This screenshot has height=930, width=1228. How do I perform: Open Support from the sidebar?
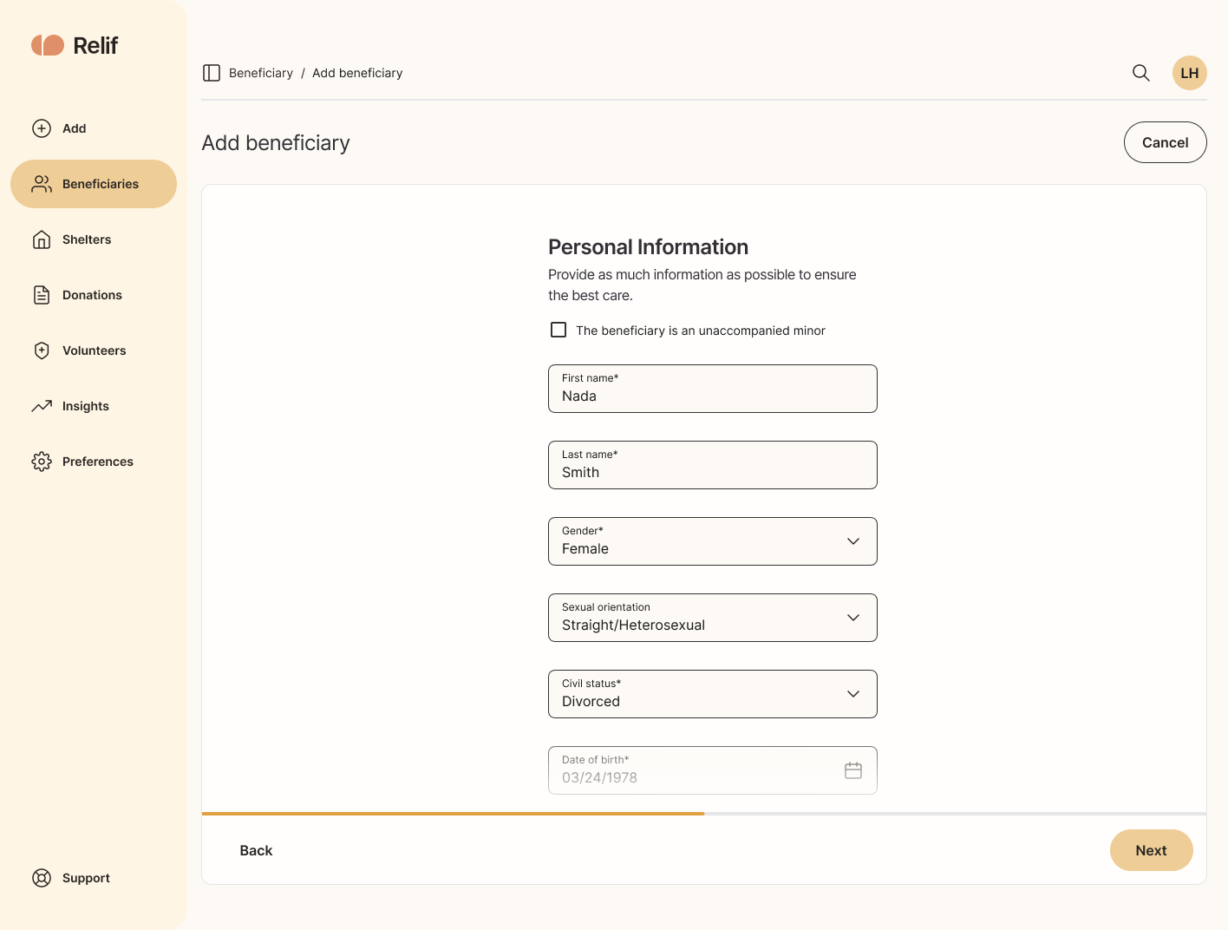(x=94, y=878)
